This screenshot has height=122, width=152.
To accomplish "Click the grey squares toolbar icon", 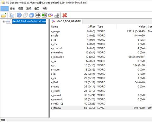I will tap(57, 15).
